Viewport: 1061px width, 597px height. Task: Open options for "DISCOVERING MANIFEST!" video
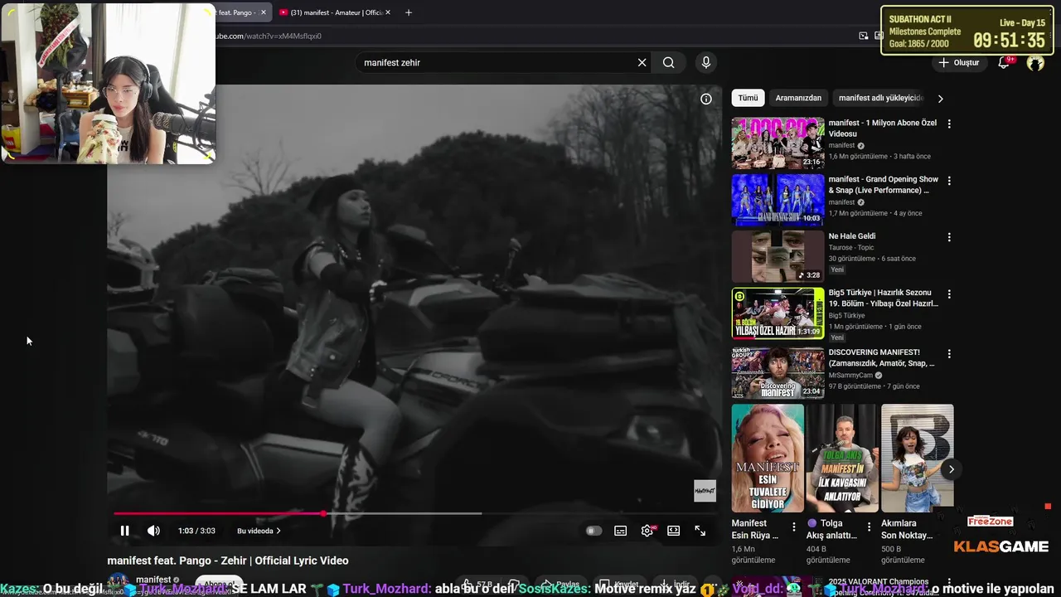[949, 353]
